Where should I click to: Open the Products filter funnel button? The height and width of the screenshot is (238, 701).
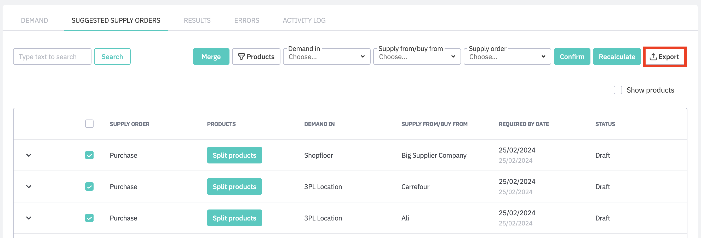[x=256, y=57]
